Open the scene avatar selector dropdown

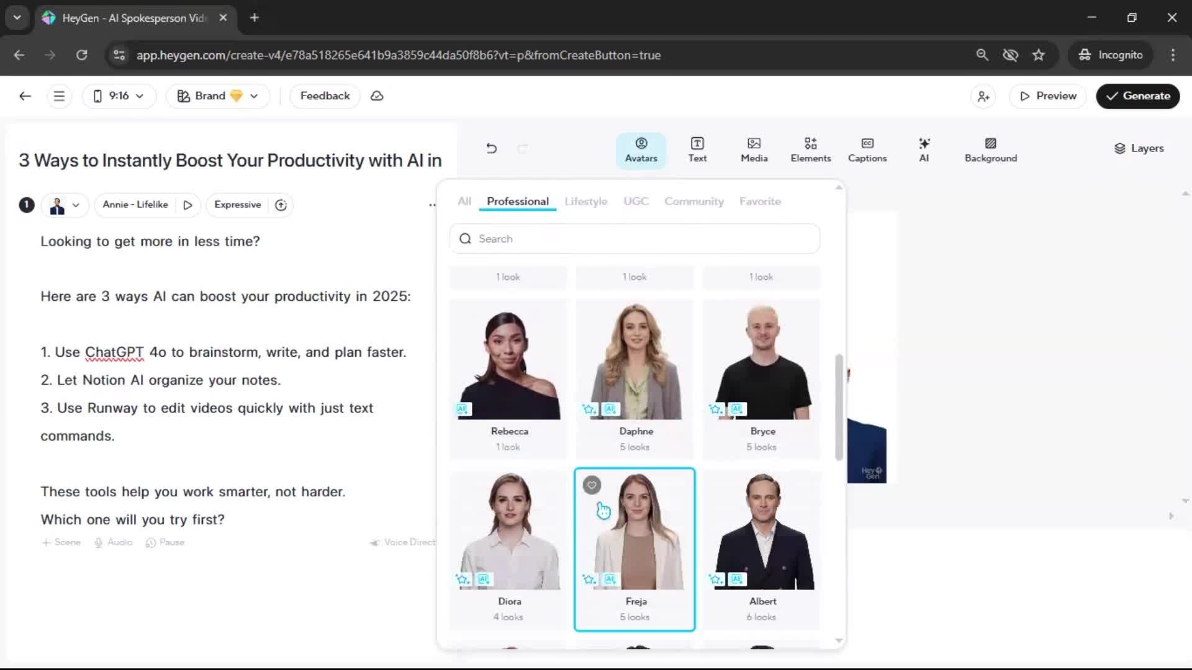click(65, 205)
